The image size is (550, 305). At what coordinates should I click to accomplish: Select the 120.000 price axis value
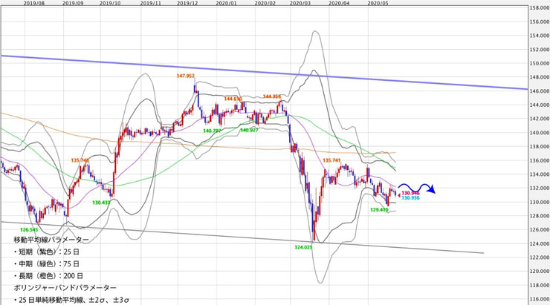tap(540, 272)
